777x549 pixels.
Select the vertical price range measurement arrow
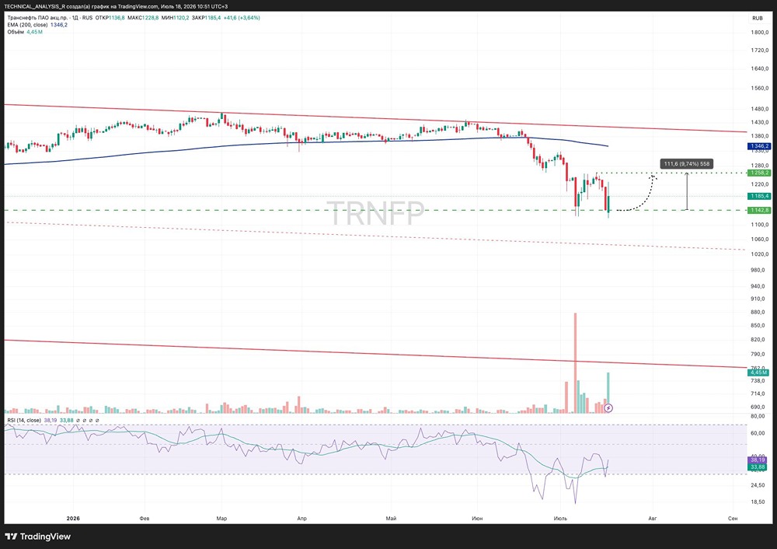click(687, 191)
